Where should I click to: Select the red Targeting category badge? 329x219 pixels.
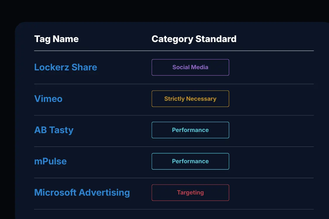(190, 193)
